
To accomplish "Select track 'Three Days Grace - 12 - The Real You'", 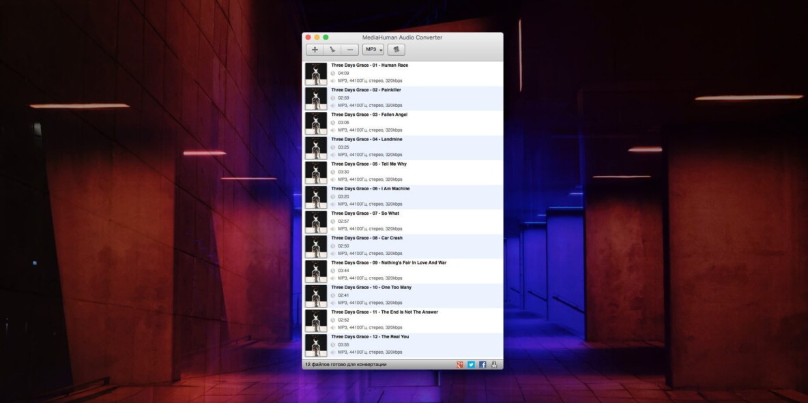I will click(369, 337).
